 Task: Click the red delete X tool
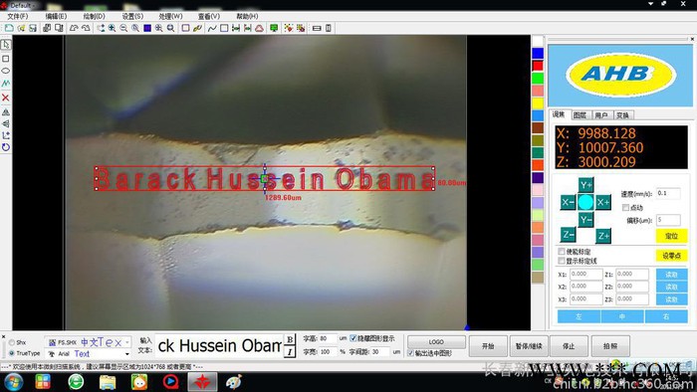pos(6,98)
